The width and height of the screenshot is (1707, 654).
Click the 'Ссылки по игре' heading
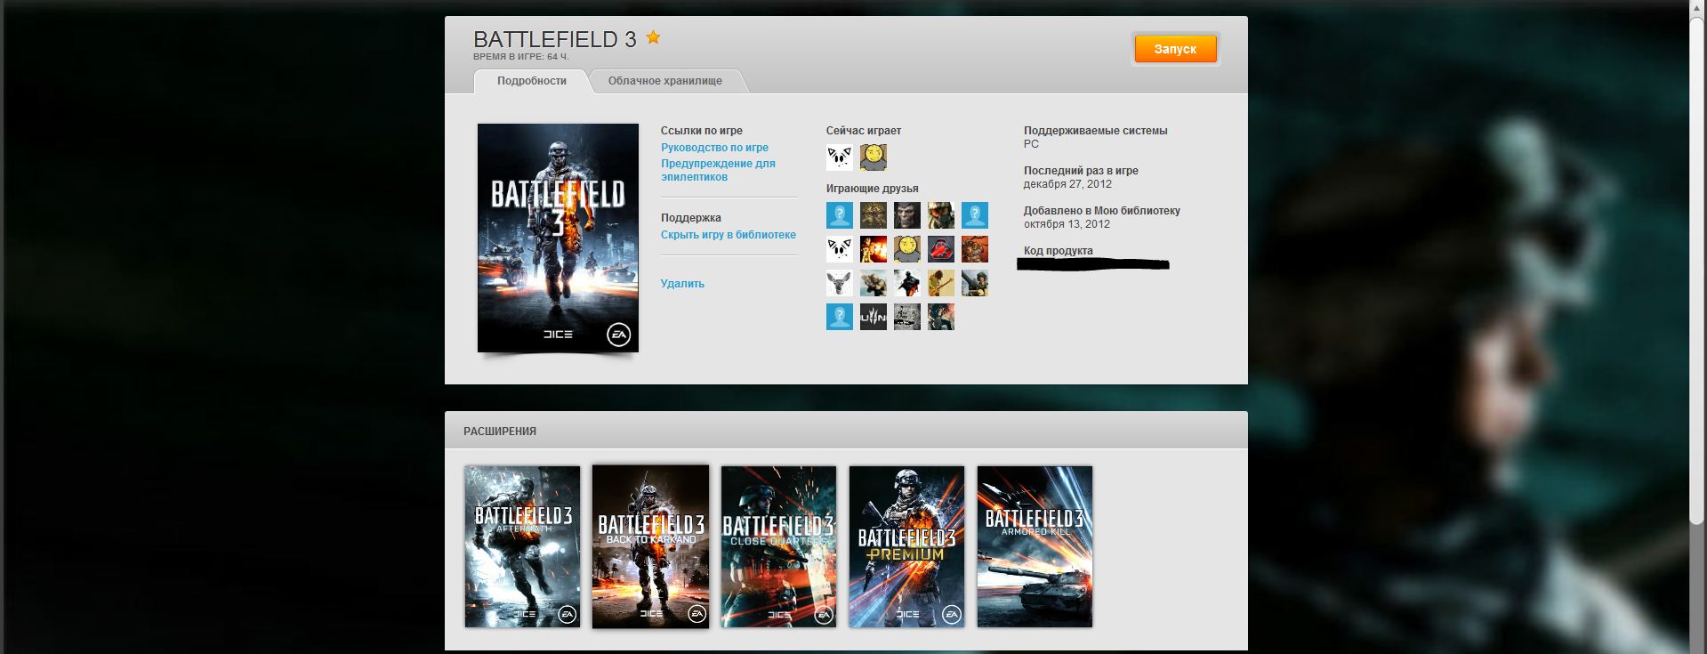coord(702,131)
